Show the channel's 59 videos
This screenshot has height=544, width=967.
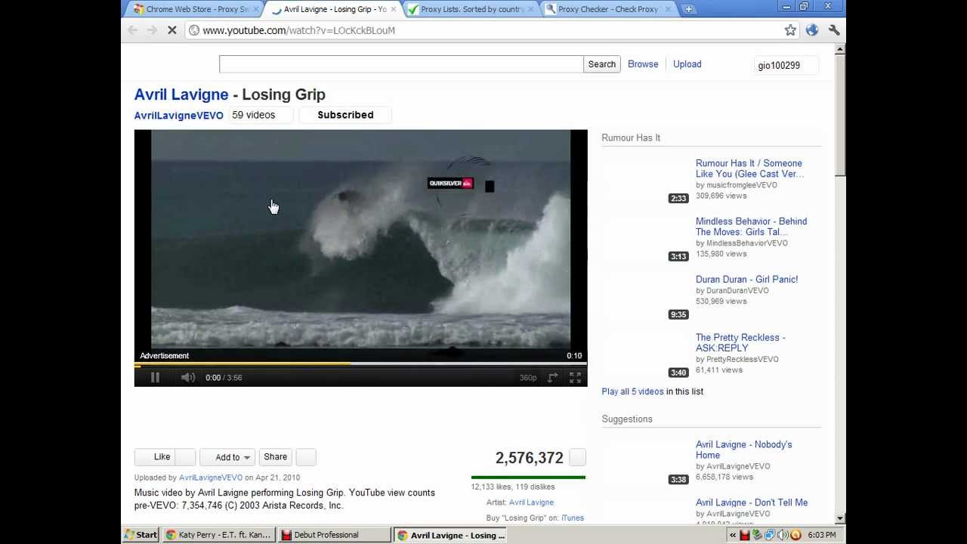(x=259, y=115)
